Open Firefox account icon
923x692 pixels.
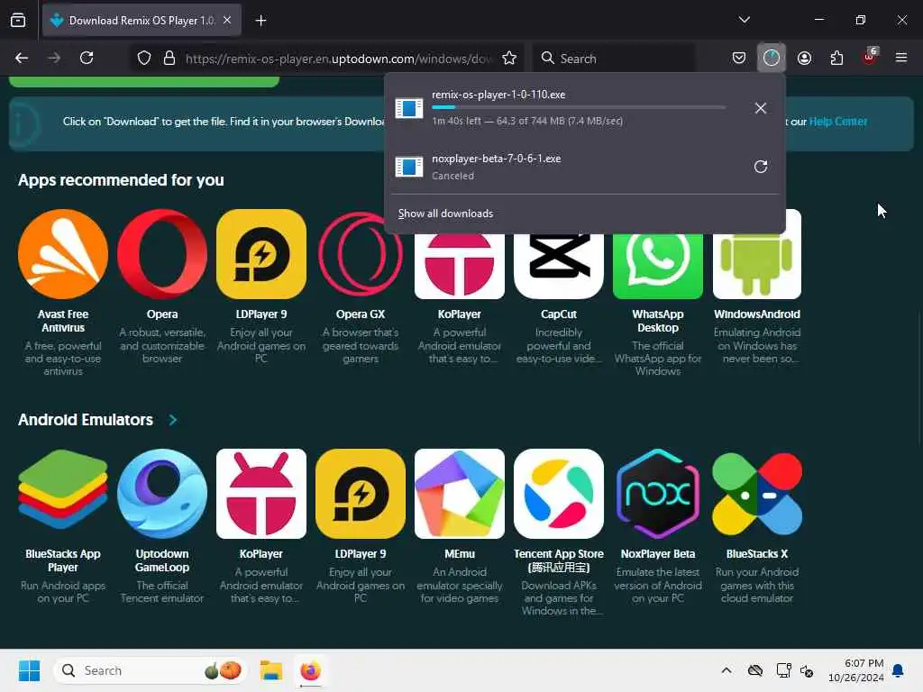click(x=804, y=58)
